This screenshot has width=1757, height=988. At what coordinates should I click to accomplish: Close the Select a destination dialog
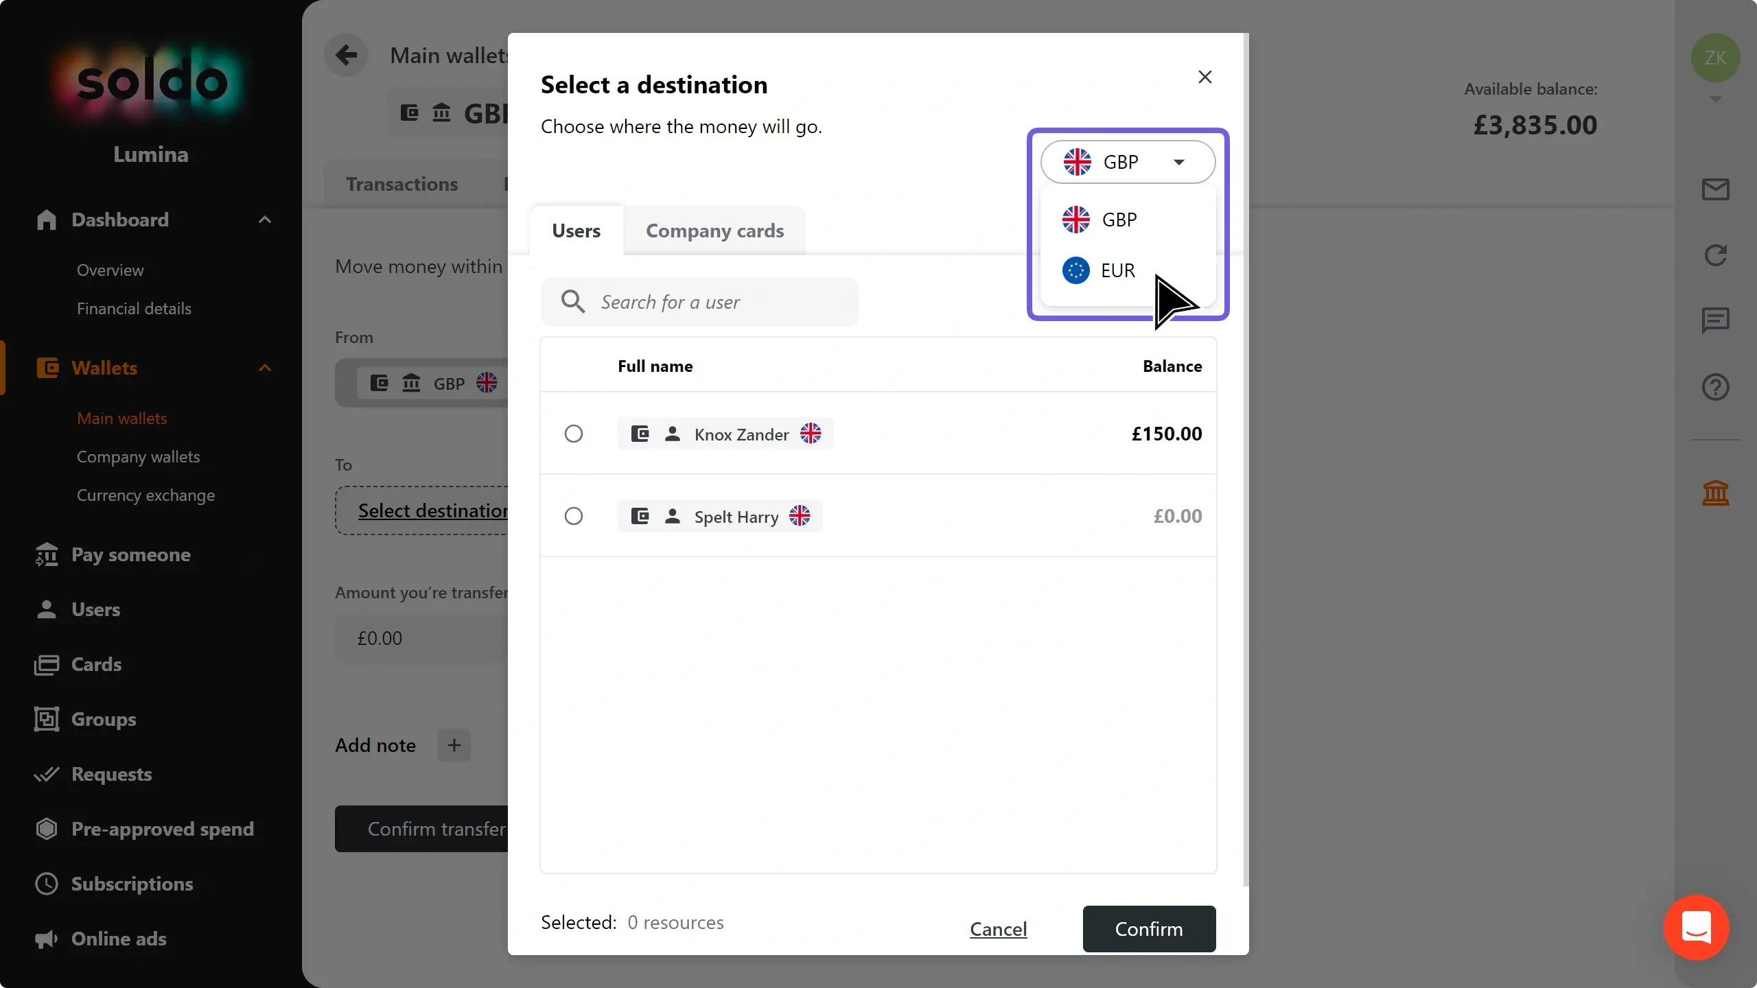pyautogui.click(x=1205, y=77)
